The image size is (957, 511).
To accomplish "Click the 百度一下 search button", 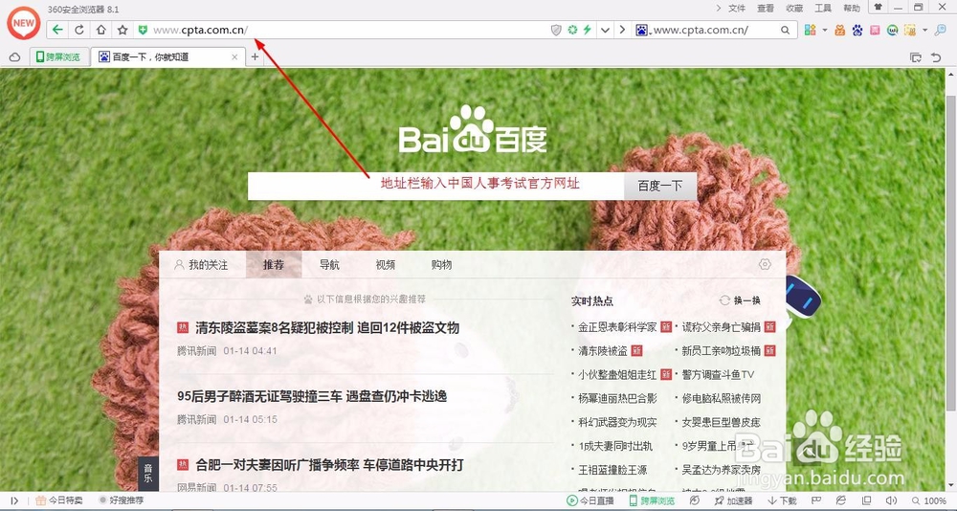I will (x=659, y=186).
